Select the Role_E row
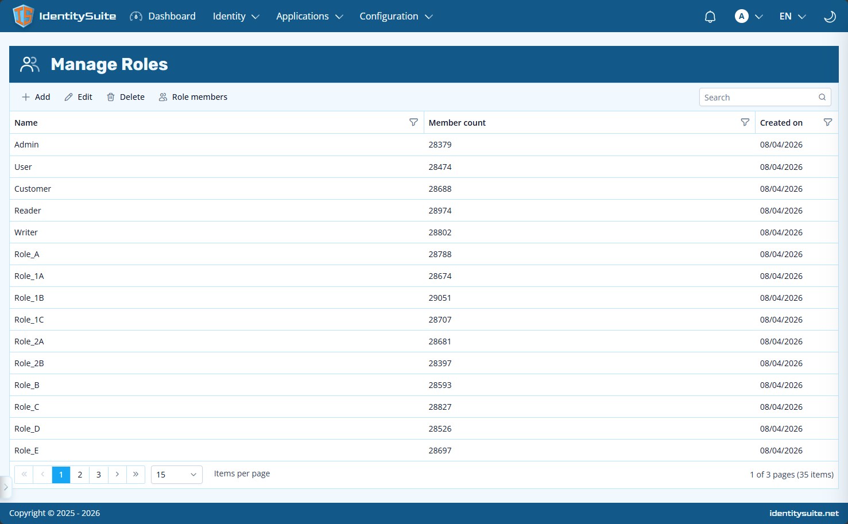This screenshot has height=524, width=848. click(x=424, y=451)
